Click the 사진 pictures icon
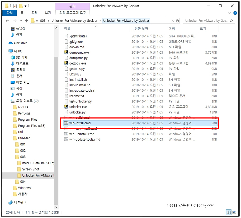 13,88
